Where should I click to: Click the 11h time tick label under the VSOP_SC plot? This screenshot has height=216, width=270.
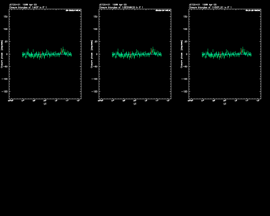247,101
